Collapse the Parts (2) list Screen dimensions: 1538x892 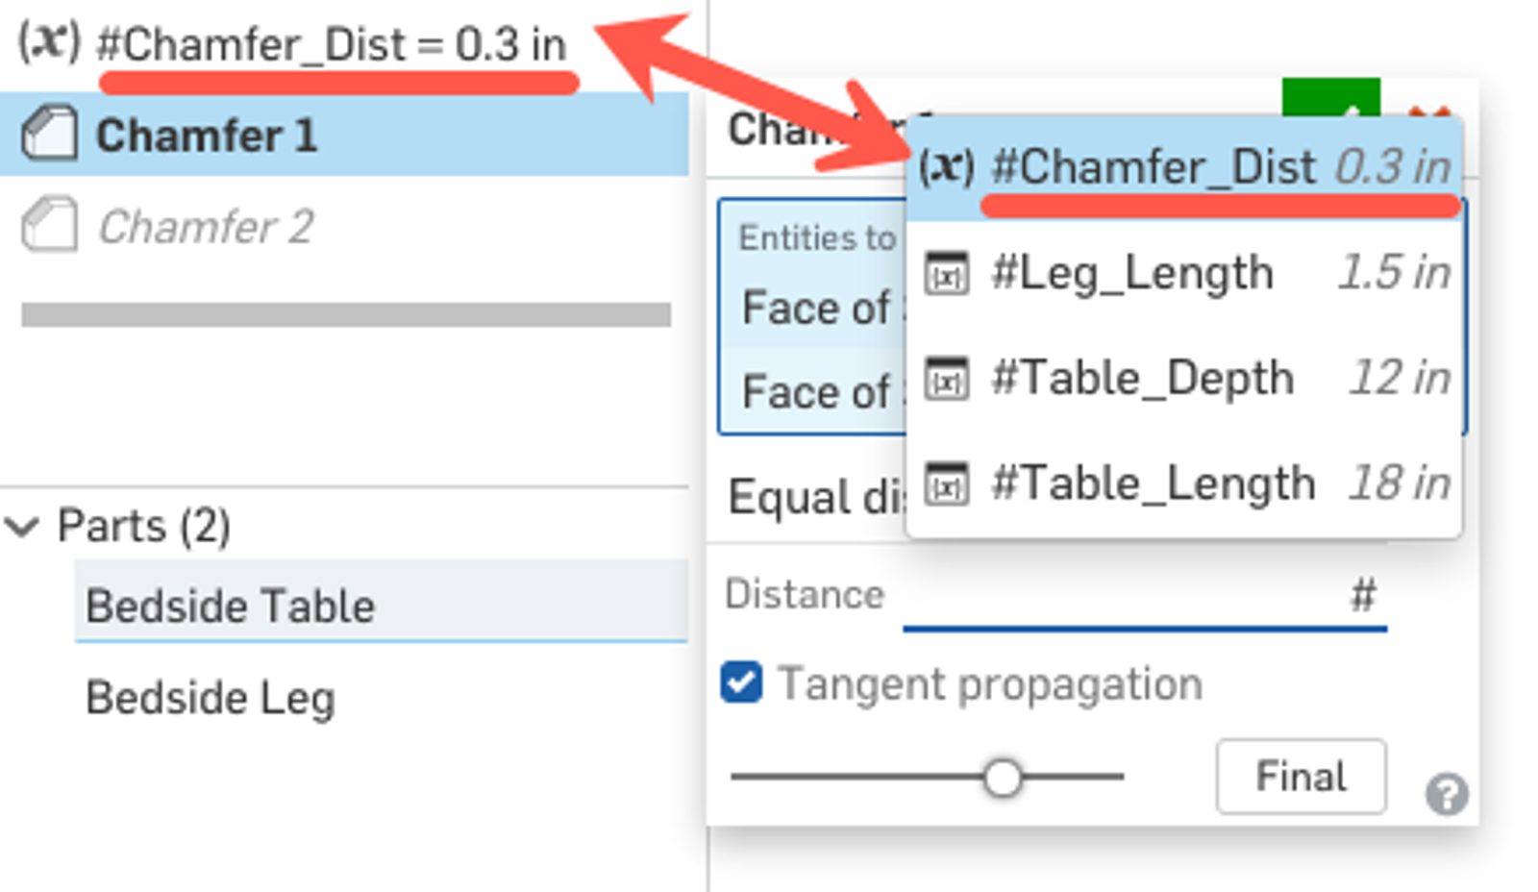[x=23, y=526]
